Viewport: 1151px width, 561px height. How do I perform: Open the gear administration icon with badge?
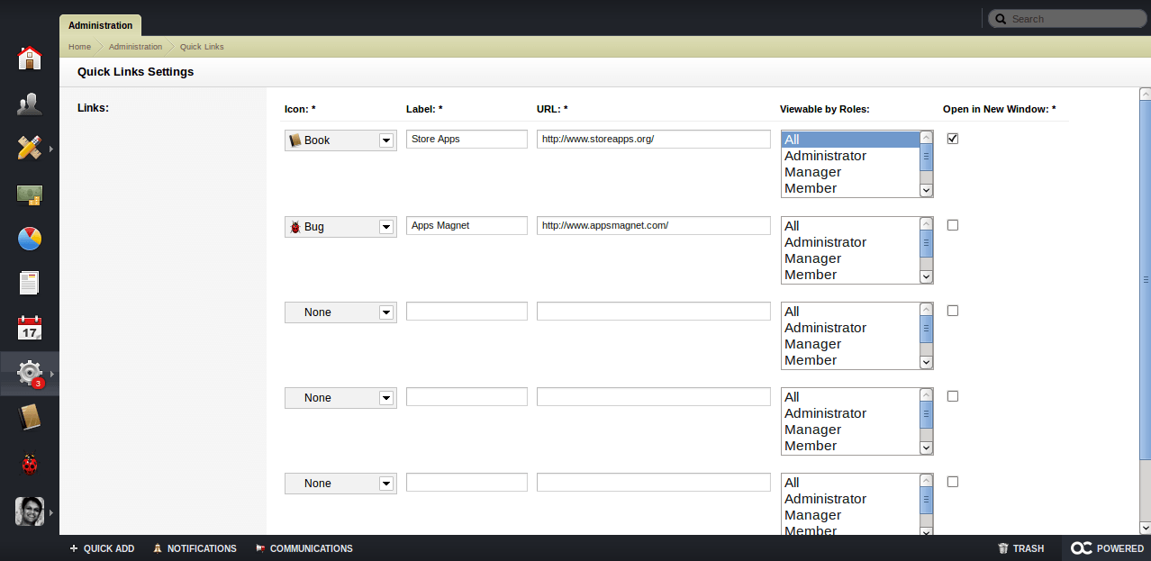30,373
